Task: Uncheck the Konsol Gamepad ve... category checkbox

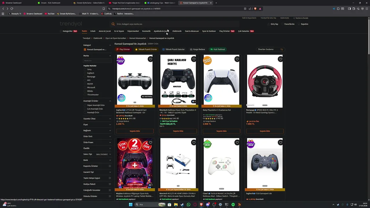Action: click(85, 49)
